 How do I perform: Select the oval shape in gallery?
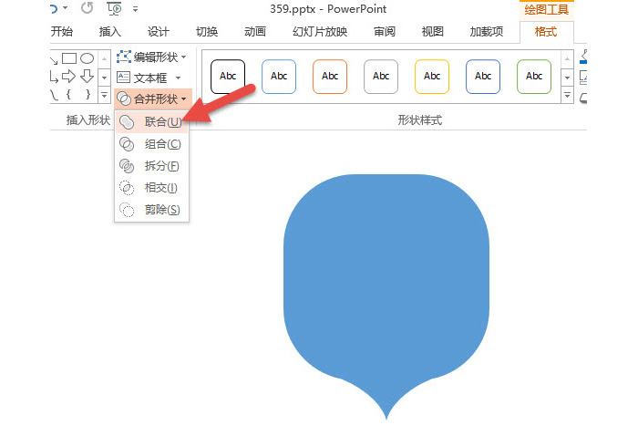[x=87, y=58]
